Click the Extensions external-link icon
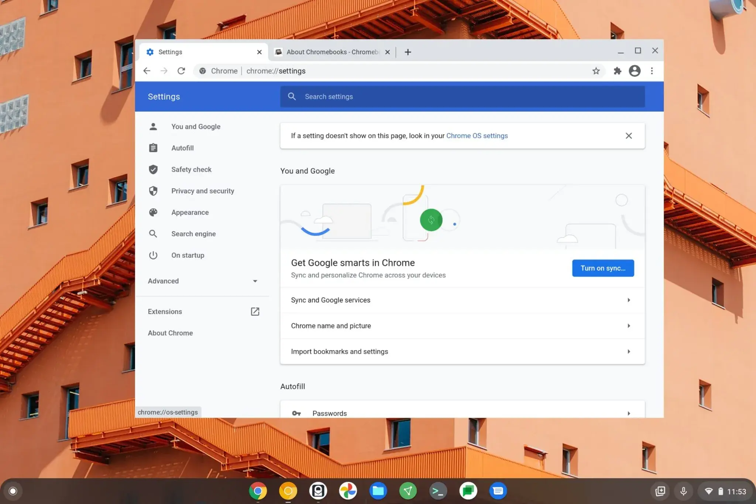756x504 pixels. (255, 312)
